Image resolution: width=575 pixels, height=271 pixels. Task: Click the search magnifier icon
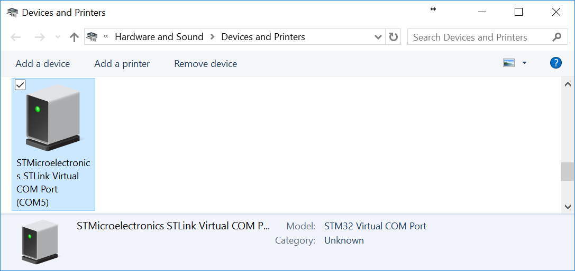[556, 37]
